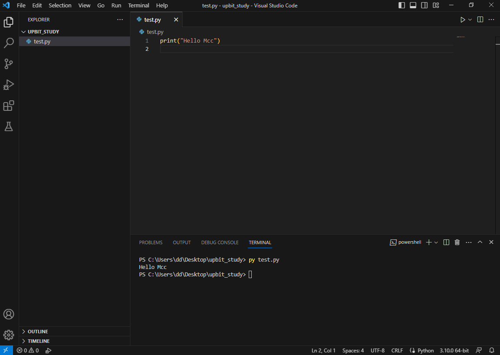Image resolution: width=500 pixels, height=355 pixels.
Task: Select Python language mode in status bar
Action: pyautogui.click(x=425, y=350)
